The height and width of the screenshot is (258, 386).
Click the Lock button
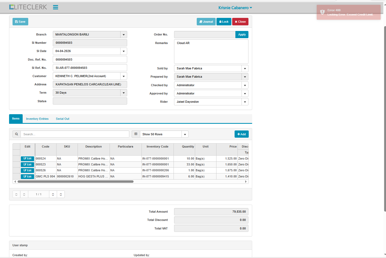224,22
